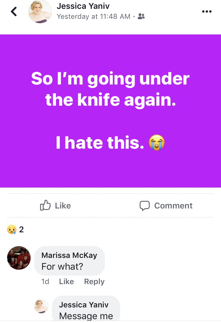Screen dimensions: 221x323
Task: Open Jessica Yaniv's profile picture in header
Action: 40,11
